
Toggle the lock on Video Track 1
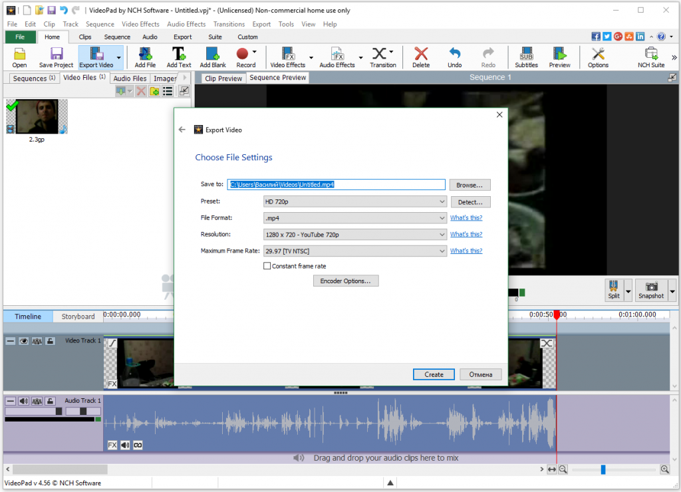(x=50, y=341)
